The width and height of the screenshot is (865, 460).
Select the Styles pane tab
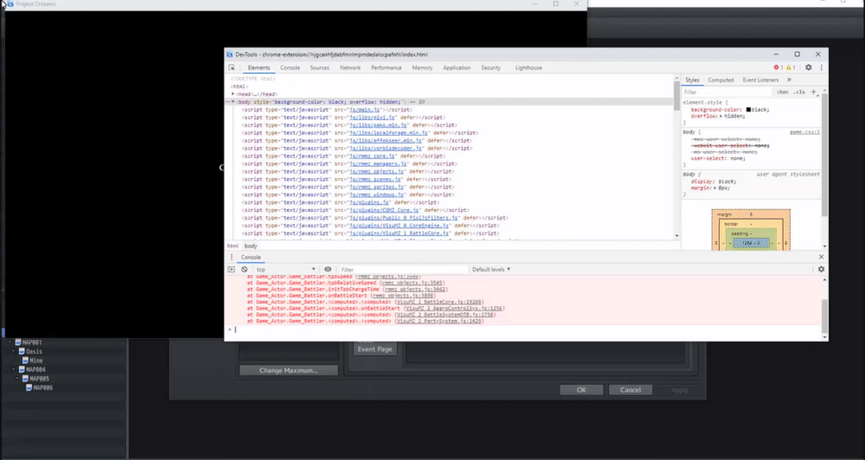[692, 80]
